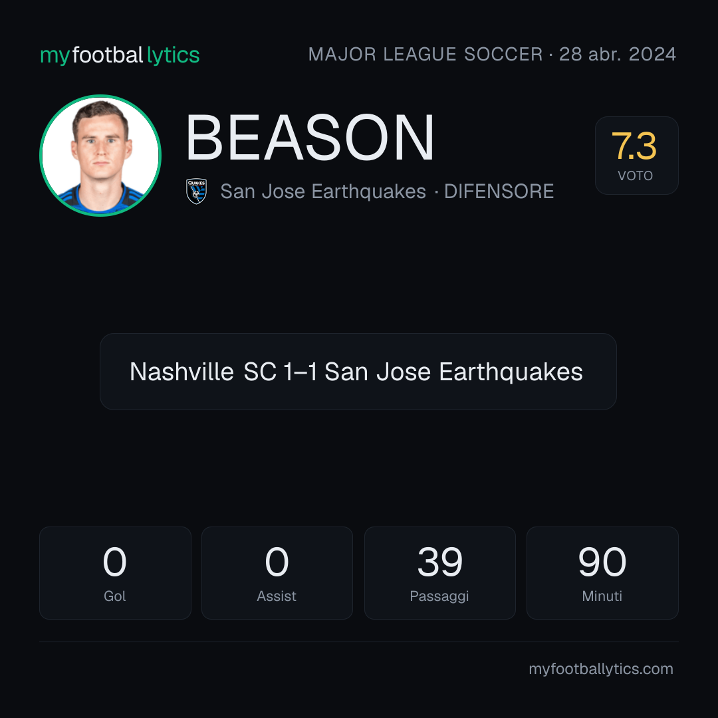Viewport: 718px width, 718px height.
Task: Open Beason's circular player photo
Action: point(100,156)
